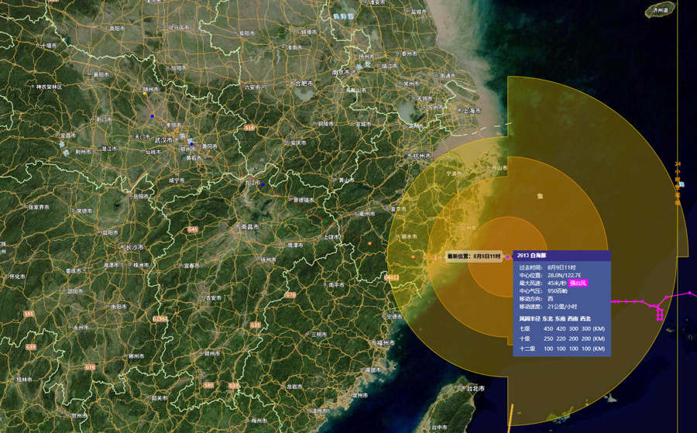Click the G70 highway shield
697x433 pixels.
290,295
